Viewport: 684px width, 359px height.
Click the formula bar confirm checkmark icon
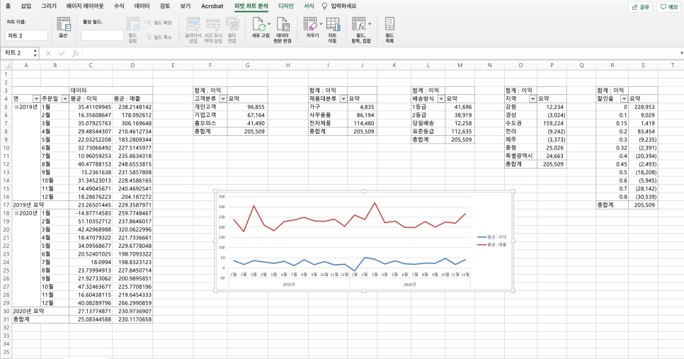(62, 53)
